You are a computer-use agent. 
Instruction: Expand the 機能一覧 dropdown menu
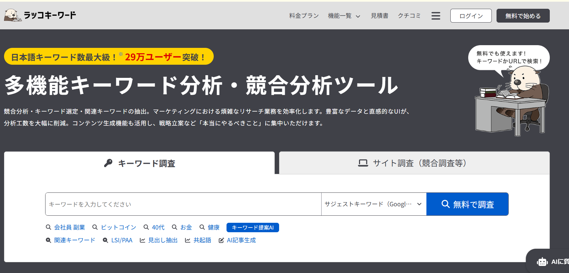(344, 16)
